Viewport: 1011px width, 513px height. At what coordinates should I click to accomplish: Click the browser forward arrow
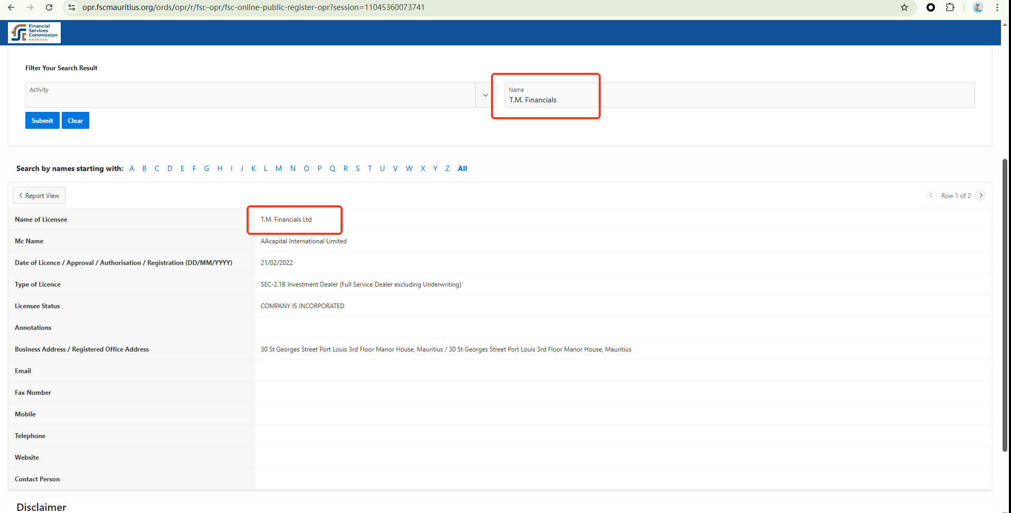pos(30,7)
